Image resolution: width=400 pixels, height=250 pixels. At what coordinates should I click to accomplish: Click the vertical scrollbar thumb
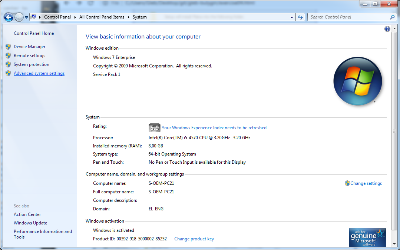click(394, 131)
